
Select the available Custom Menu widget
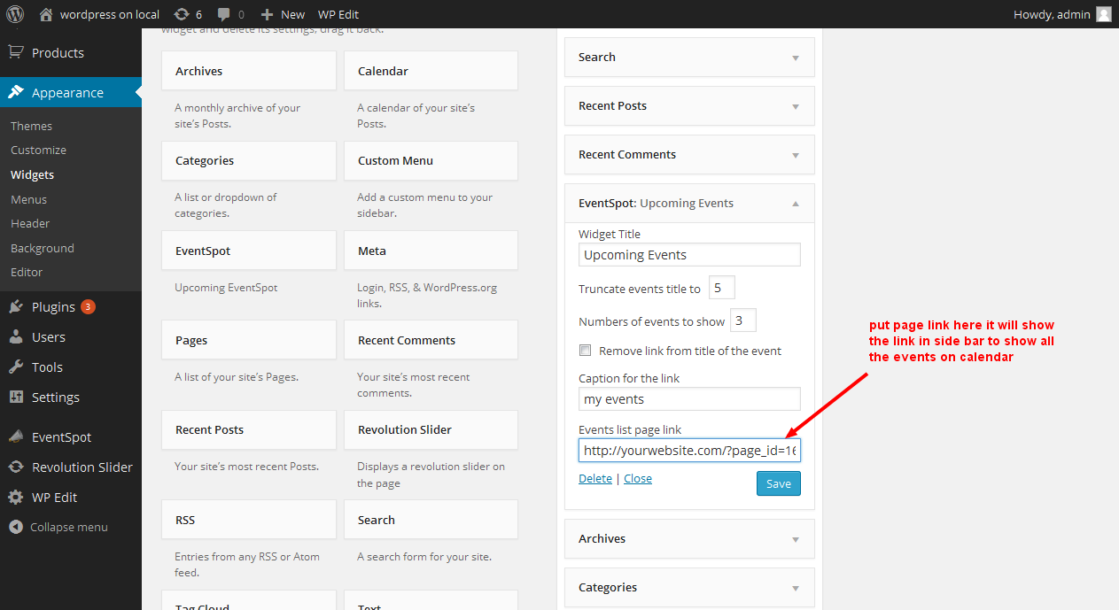click(x=431, y=161)
